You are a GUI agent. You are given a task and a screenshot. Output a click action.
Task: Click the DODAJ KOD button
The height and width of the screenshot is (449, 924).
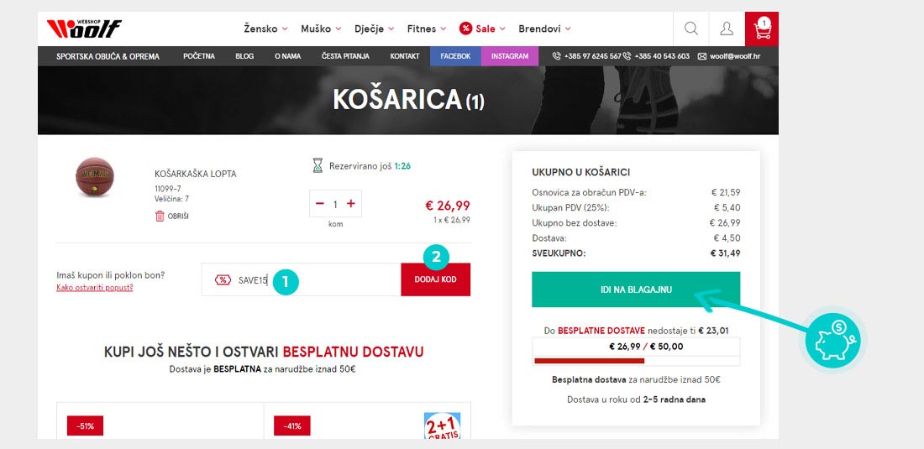pyautogui.click(x=435, y=279)
